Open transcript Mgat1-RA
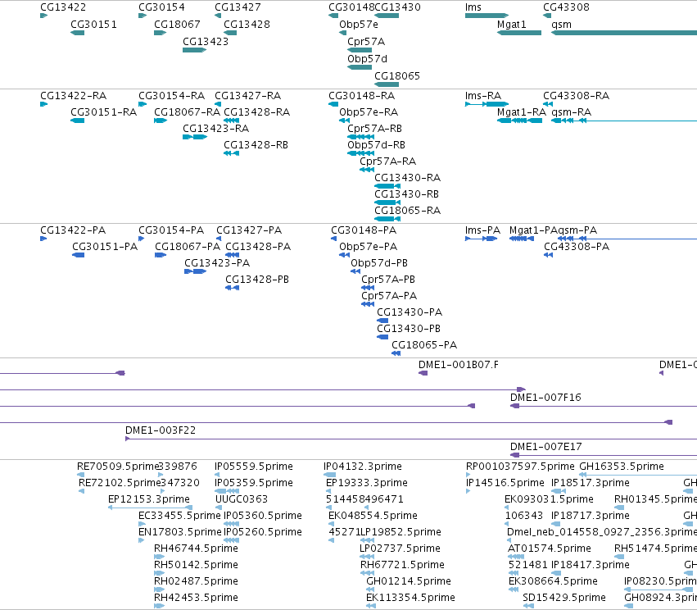The image size is (697, 610). 522,112
